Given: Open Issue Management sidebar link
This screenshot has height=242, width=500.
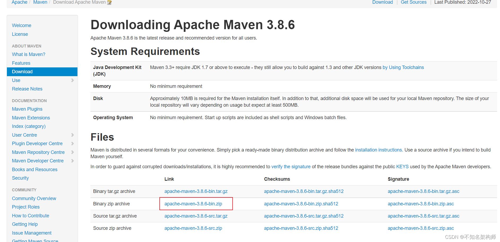Looking at the screenshot, I should click(x=32, y=233).
